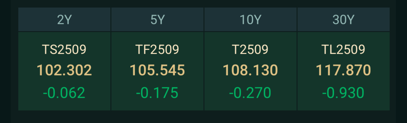
Task: Click the 102.302 price
Action: pyautogui.click(x=64, y=70)
